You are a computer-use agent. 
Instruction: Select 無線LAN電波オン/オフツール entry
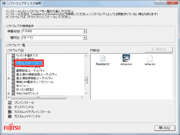point(35,82)
